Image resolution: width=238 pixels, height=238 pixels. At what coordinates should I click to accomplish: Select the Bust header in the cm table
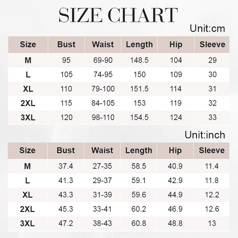[66, 45]
